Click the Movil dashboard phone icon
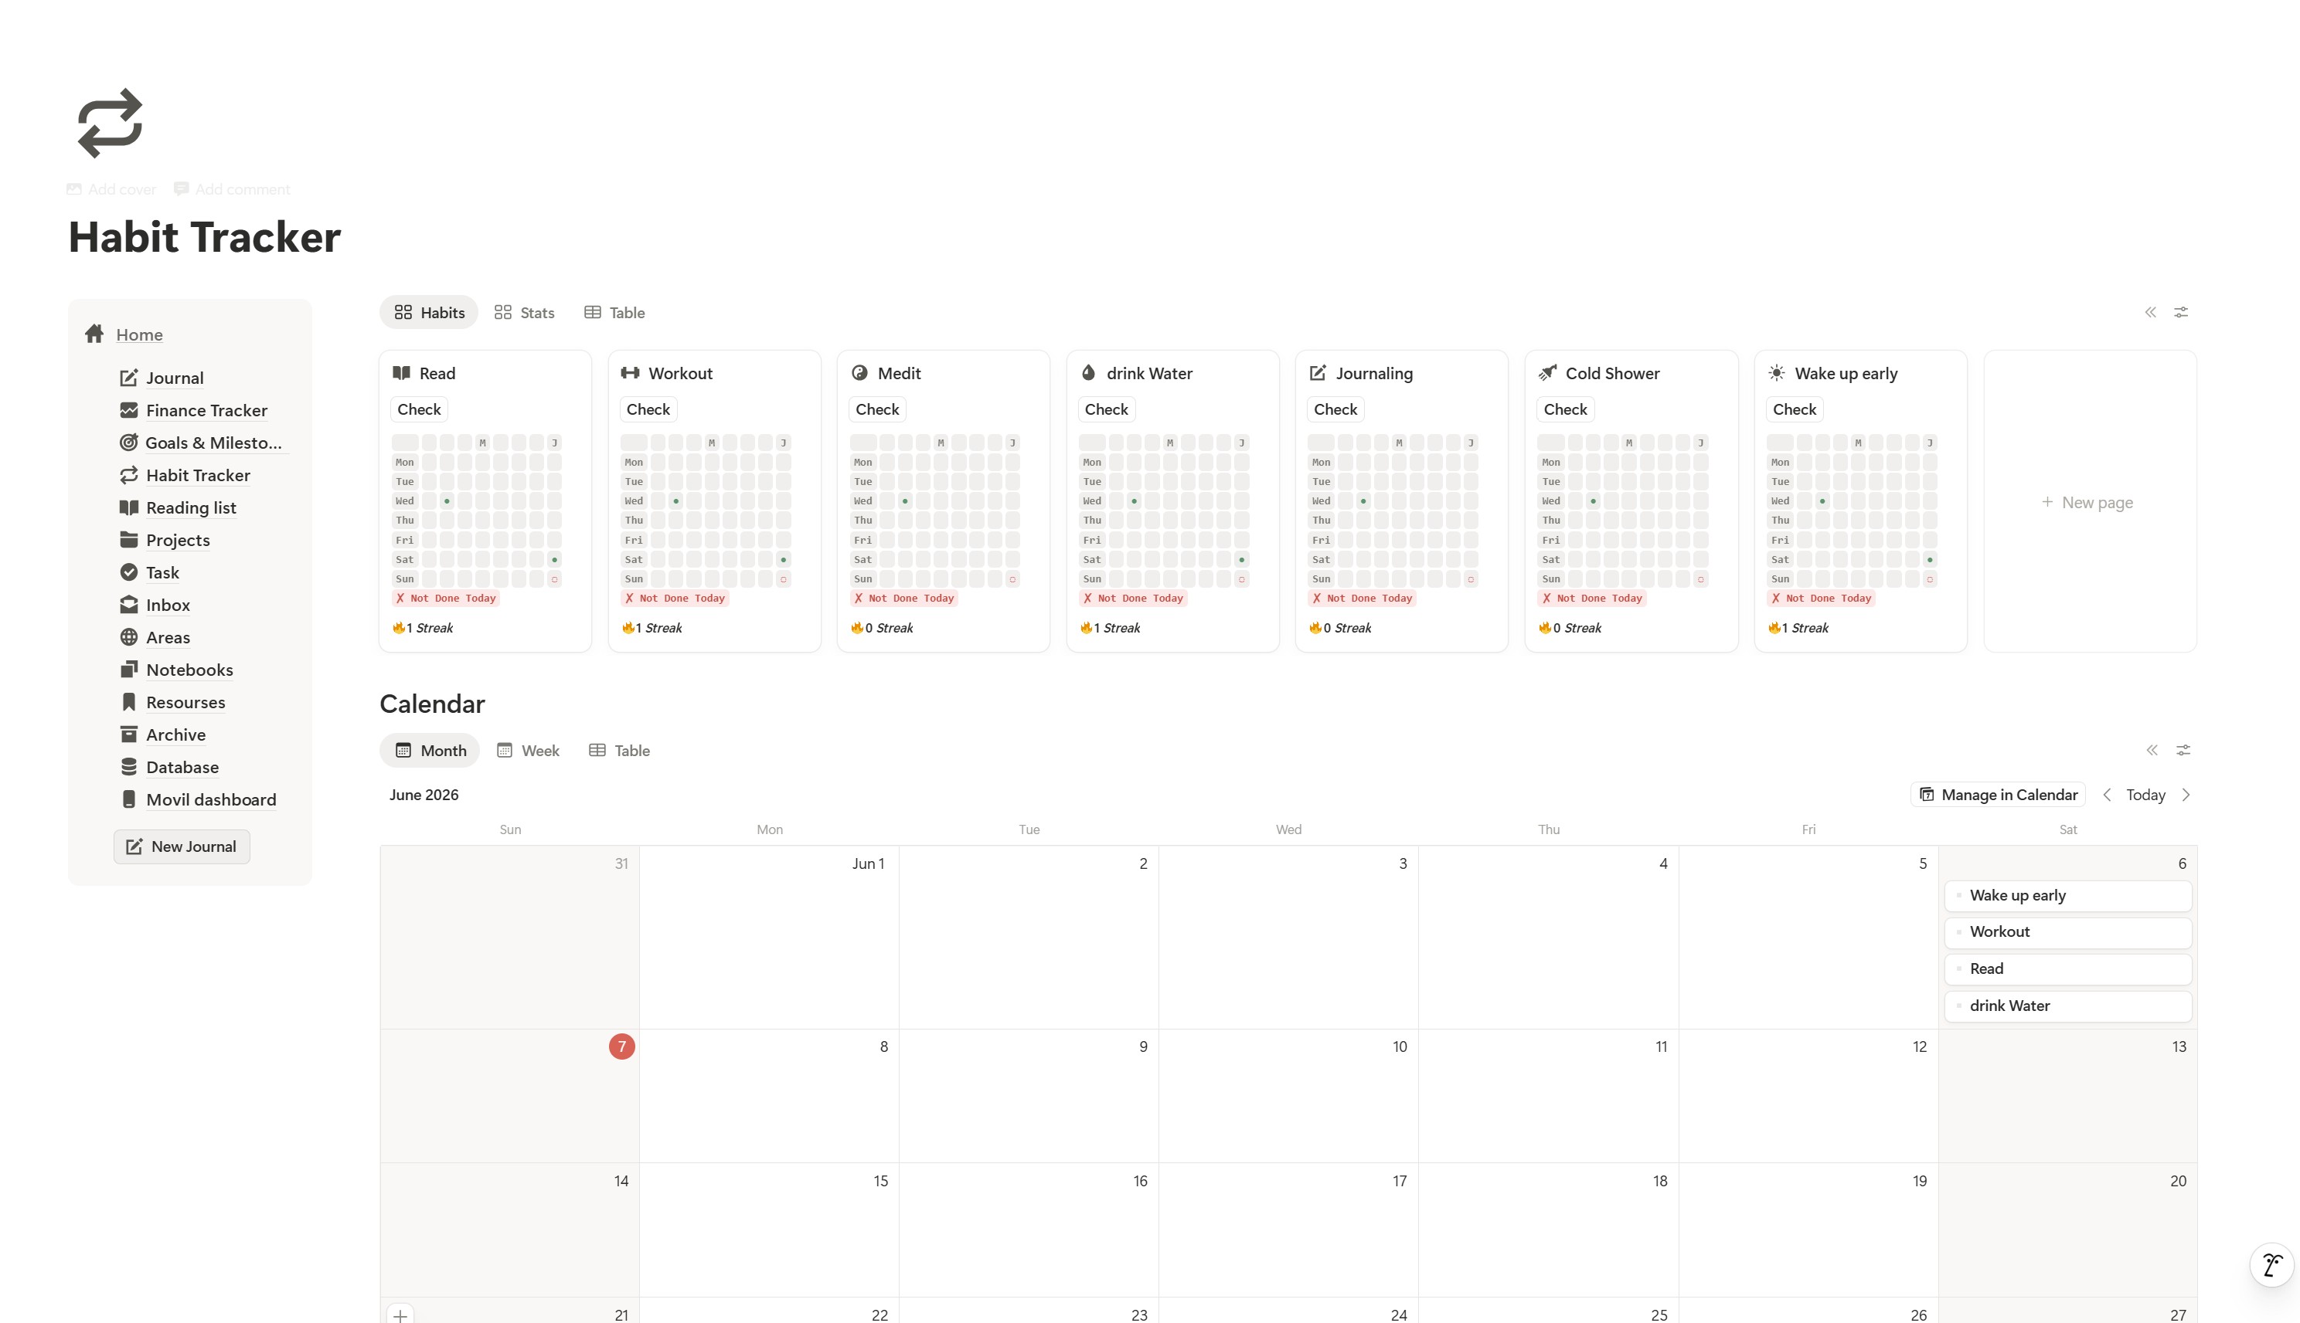The image size is (2300, 1323). point(129,799)
